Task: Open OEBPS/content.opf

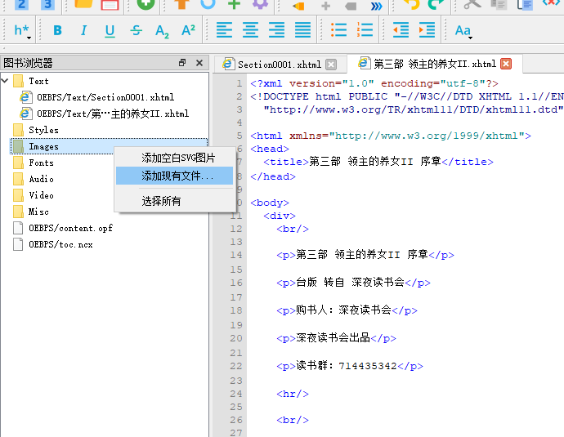Action: [x=70, y=228]
